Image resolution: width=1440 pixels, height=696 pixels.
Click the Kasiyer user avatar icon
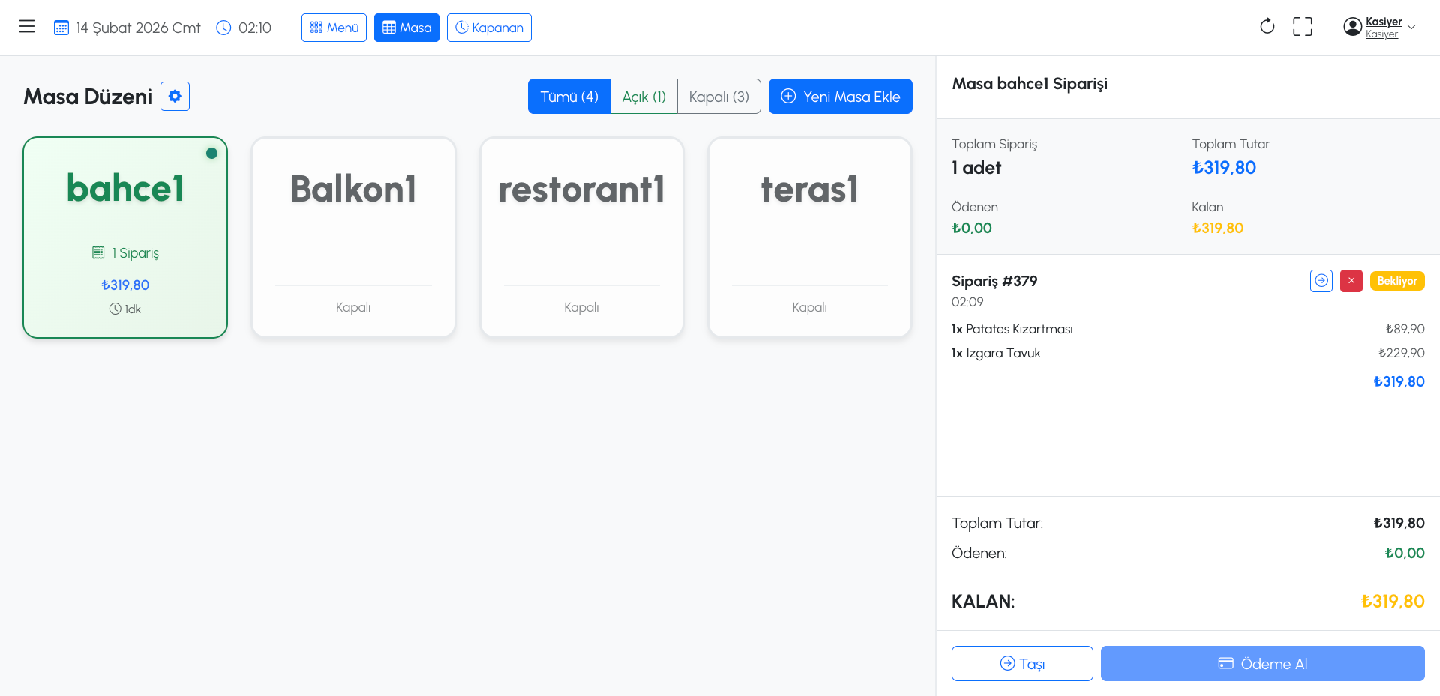pos(1352,27)
